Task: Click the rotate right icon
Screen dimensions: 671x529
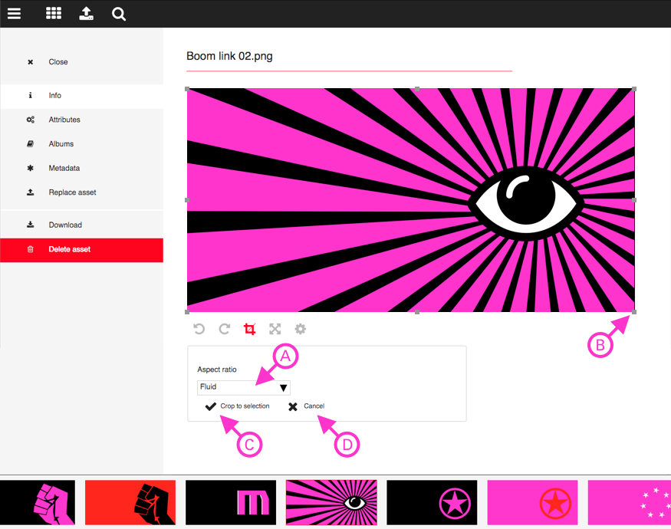Action: (x=224, y=329)
